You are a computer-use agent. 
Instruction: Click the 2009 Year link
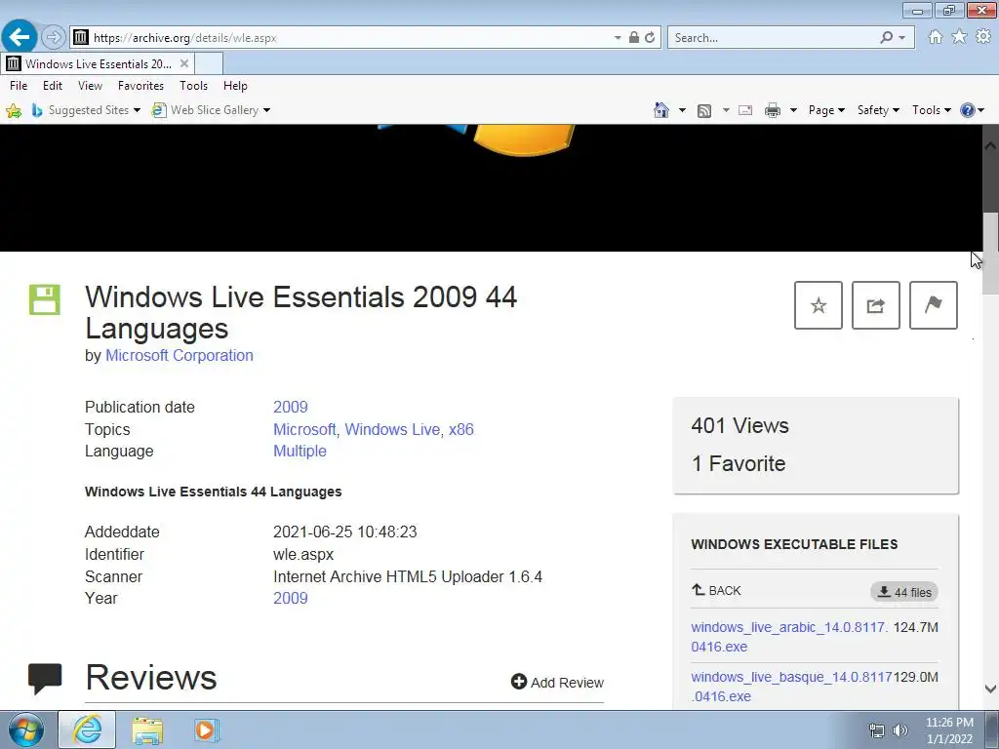[291, 598]
